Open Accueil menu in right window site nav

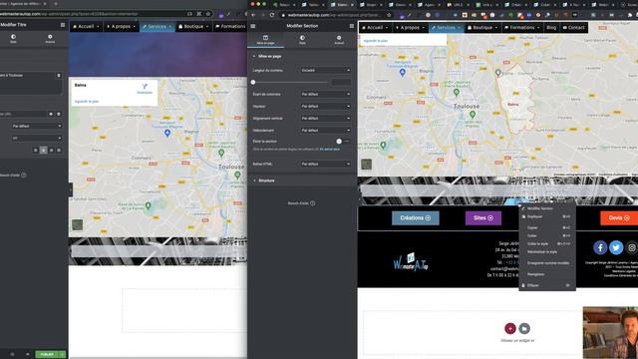click(x=375, y=28)
